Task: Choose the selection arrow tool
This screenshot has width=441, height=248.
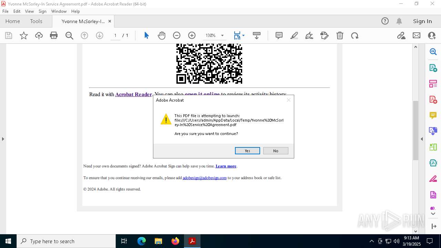Action: 146,35
